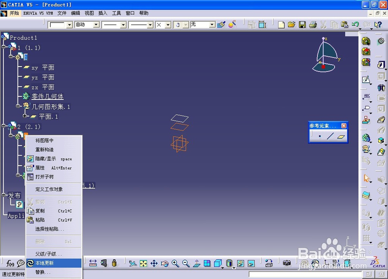Click the Formula f(x) icon
The width and height of the screenshot is (388, 279).
10,264
